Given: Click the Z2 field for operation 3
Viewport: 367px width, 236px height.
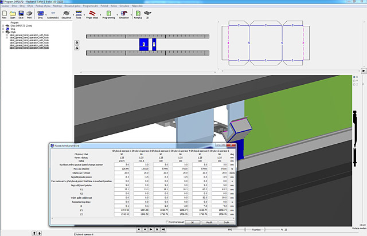Looking at the screenshot, I should pyautogui.click(x=161, y=214).
